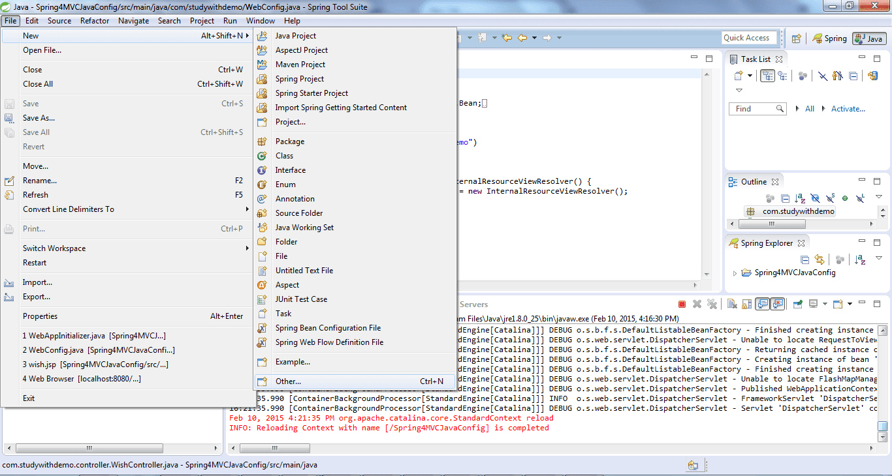892x476 pixels.
Task: Select Maven Project from the New submenu
Action: [355, 65]
